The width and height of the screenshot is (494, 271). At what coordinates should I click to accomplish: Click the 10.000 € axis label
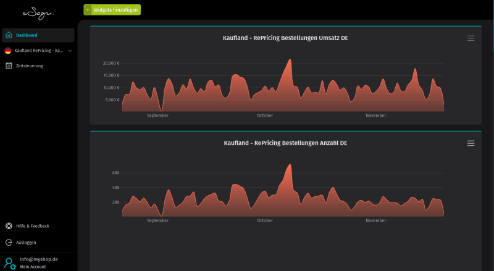pos(111,88)
